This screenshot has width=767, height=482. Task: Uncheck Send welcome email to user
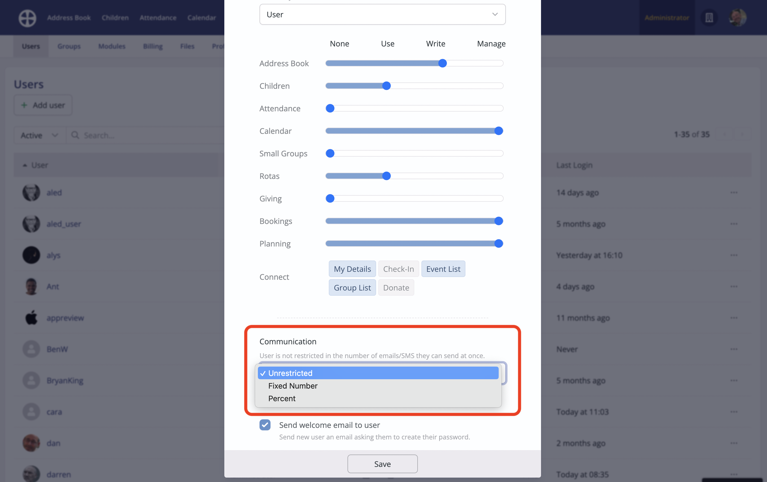(265, 425)
